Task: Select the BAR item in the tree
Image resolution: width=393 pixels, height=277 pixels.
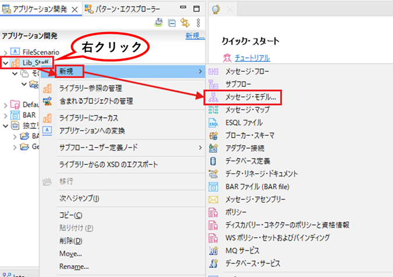Action: point(29,115)
